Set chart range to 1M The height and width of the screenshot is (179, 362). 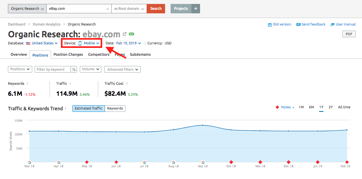click(301, 107)
